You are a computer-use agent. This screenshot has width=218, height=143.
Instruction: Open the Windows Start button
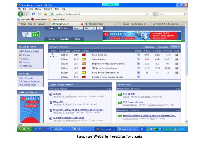(x=25, y=129)
